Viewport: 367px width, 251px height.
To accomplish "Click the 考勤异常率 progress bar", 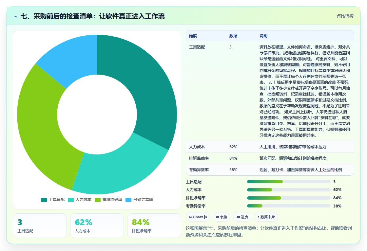I will coord(289,206).
